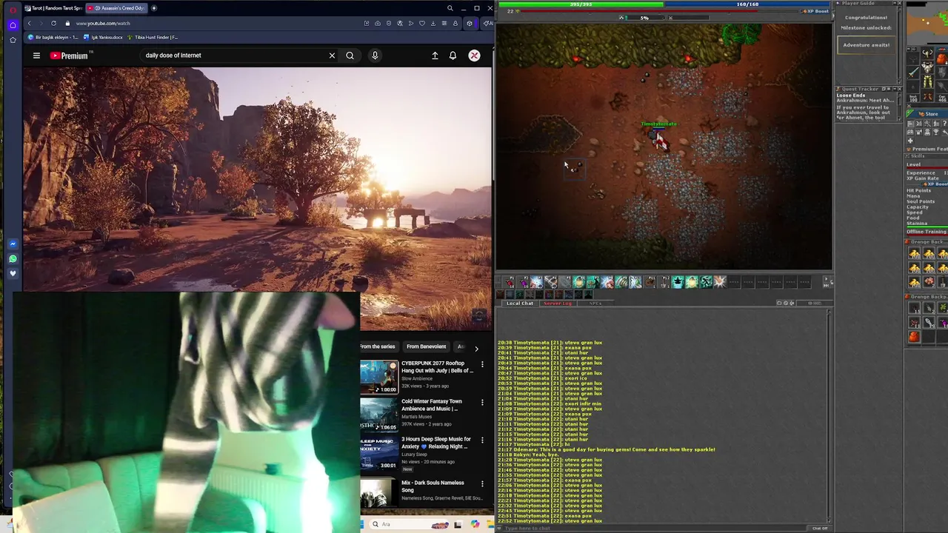
Task: Open Opera sidebar home button
Action: (x=13, y=24)
